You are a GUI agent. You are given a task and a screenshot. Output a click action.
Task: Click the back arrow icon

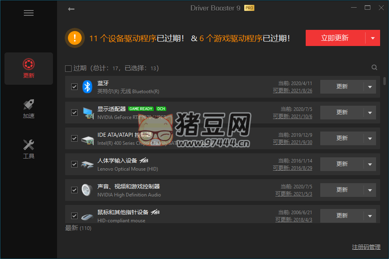coord(71,9)
